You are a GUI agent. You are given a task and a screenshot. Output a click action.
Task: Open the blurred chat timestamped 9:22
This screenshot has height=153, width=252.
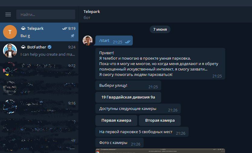[39, 69]
